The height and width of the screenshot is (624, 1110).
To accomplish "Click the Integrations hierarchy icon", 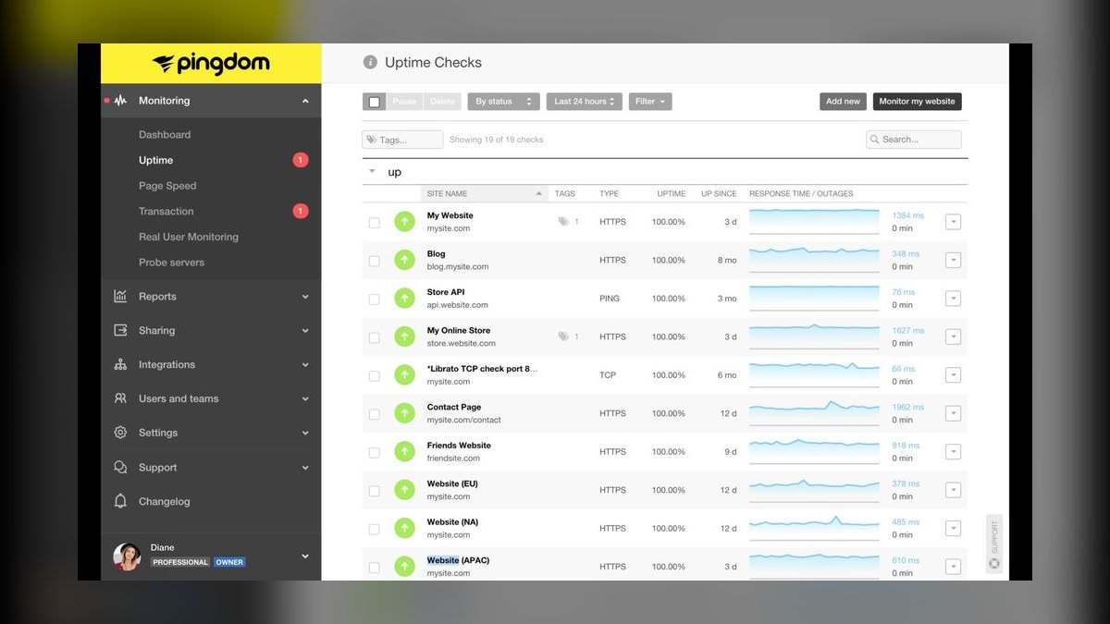I will (x=120, y=365).
